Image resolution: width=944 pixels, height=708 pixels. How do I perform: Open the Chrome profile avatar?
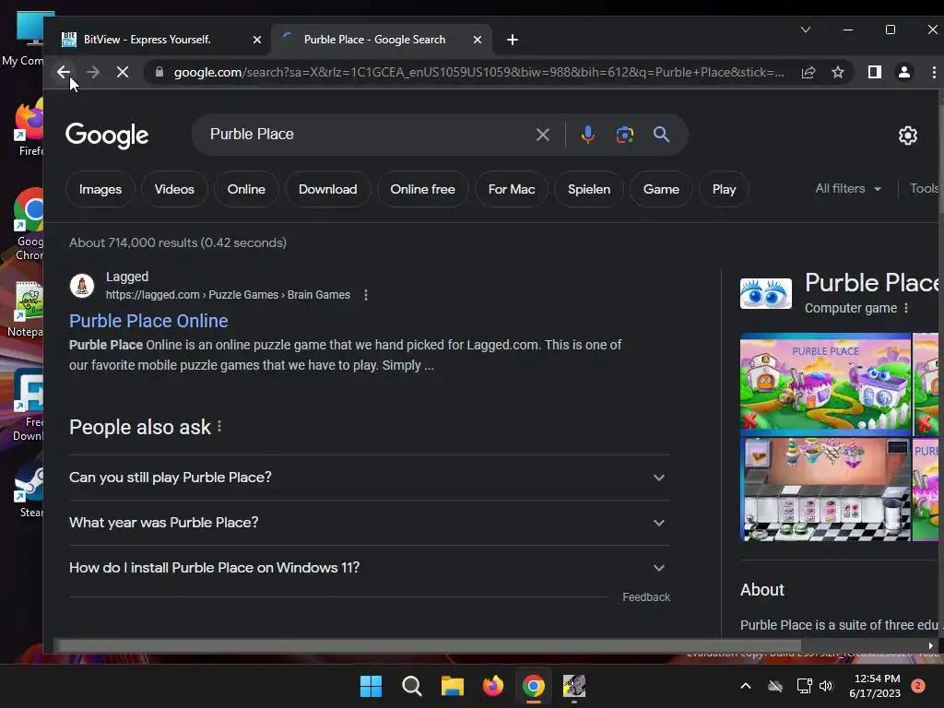point(903,72)
